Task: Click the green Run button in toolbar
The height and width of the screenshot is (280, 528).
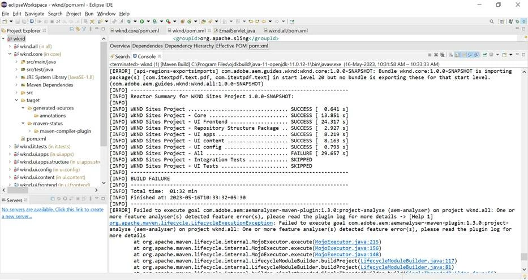Action: (x=142, y=21)
